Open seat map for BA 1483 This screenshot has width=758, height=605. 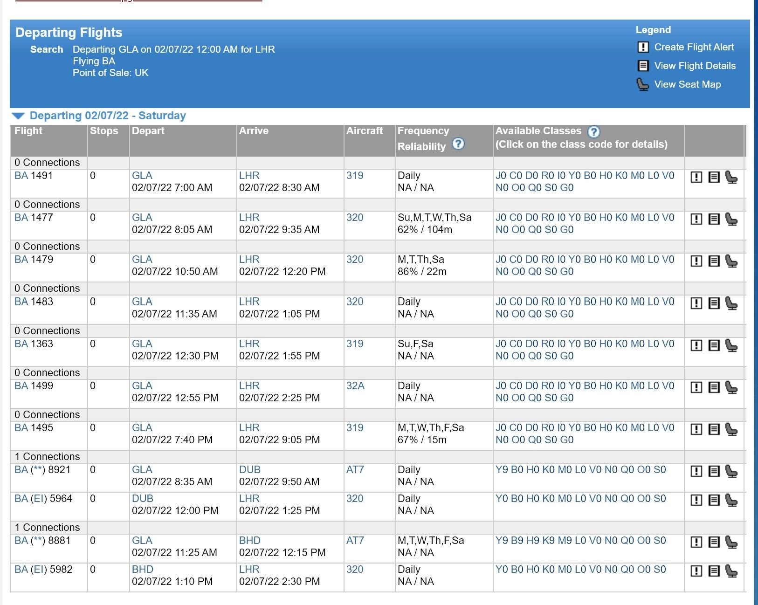pyautogui.click(x=731, y=303)
